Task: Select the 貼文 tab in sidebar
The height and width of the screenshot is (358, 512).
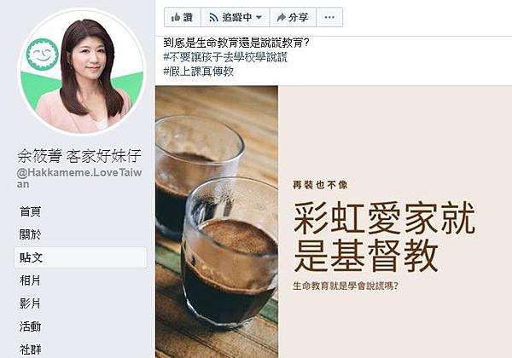Action: click(80, 257)
